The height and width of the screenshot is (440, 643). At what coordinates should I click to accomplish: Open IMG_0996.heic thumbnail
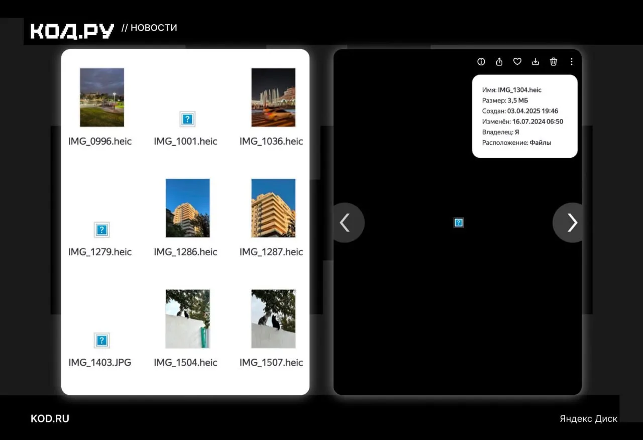[x=102, y=97]
